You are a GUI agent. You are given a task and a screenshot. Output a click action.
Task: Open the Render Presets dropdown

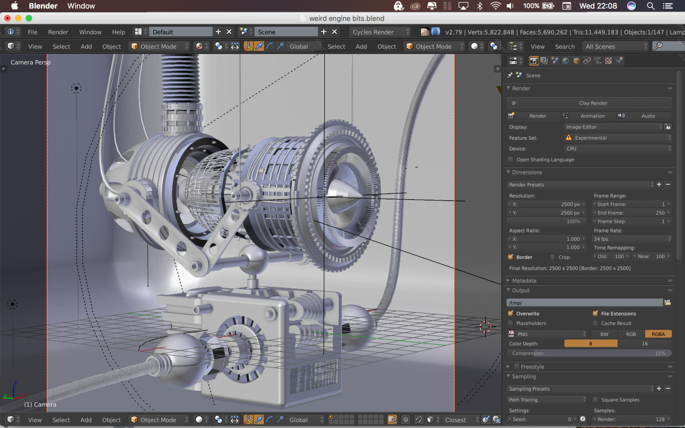[x=580, y=184]
